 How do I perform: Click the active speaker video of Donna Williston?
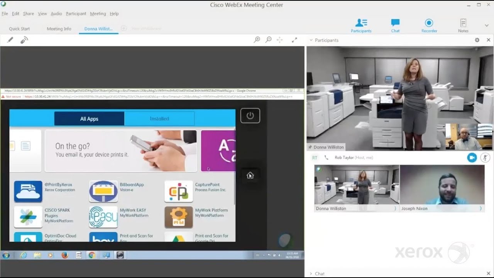pyautogui.click(x=400, y=98)
